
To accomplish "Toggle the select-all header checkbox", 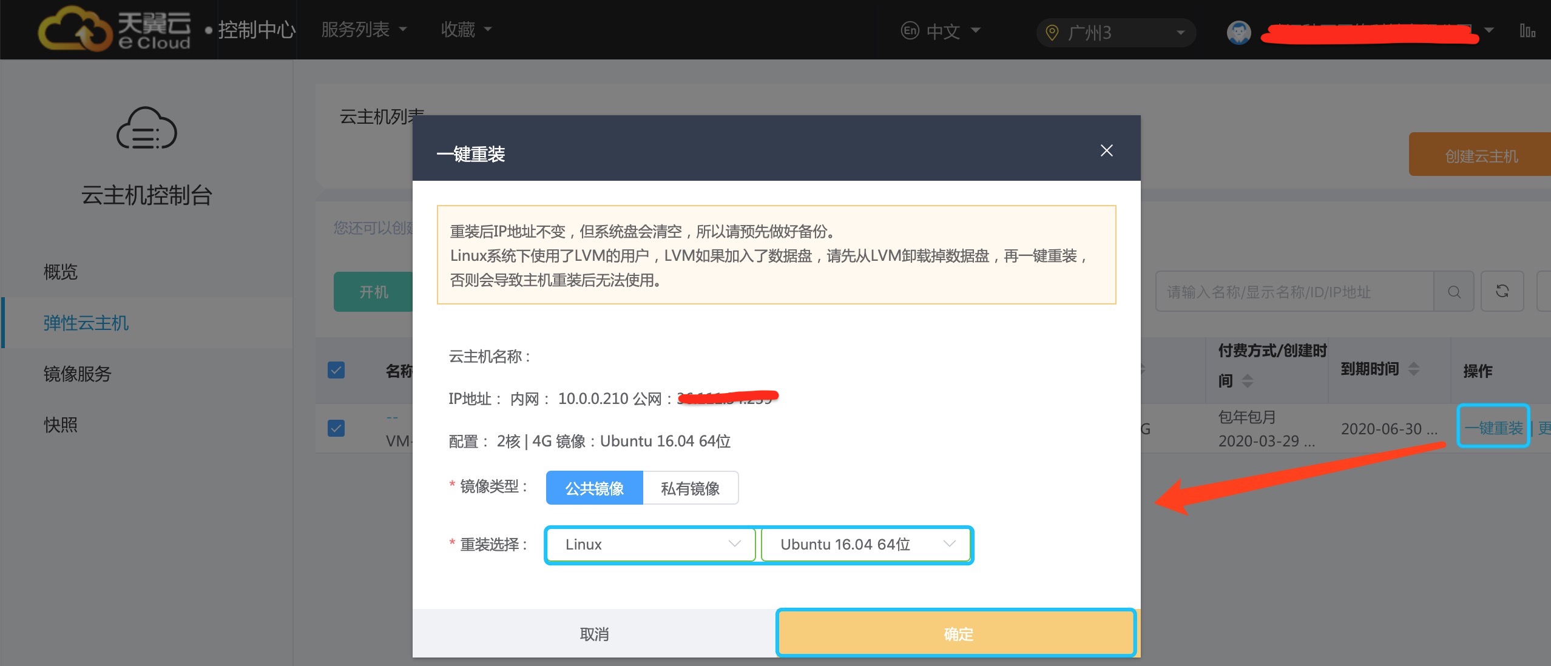I will tap(336, 370).
